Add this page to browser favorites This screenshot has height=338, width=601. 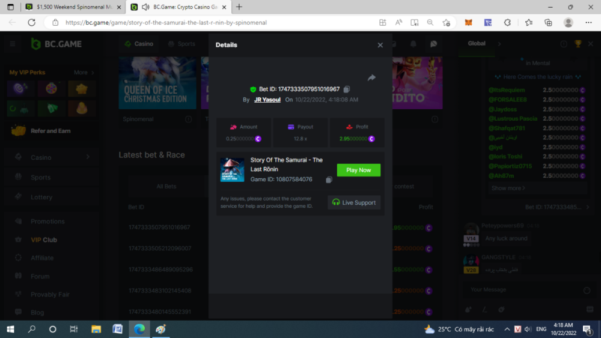(x=446, y=22)
